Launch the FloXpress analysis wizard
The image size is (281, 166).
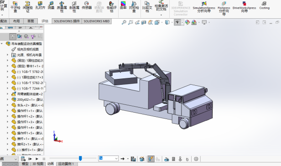pos(224,8)
